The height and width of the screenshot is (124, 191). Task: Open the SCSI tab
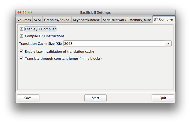(37, 20)
